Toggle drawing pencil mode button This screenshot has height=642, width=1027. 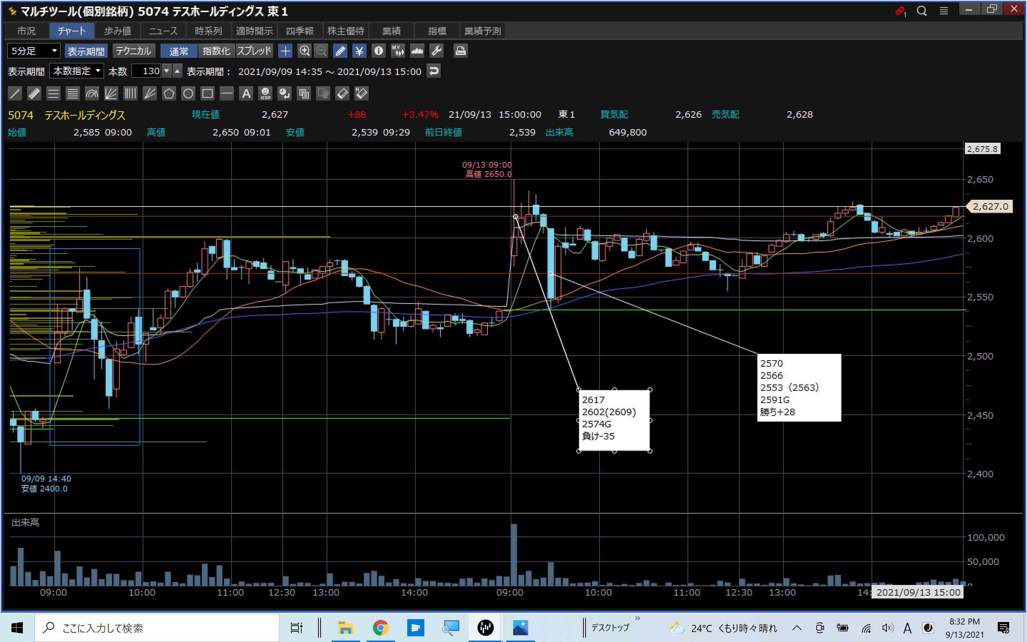(340, 51)
